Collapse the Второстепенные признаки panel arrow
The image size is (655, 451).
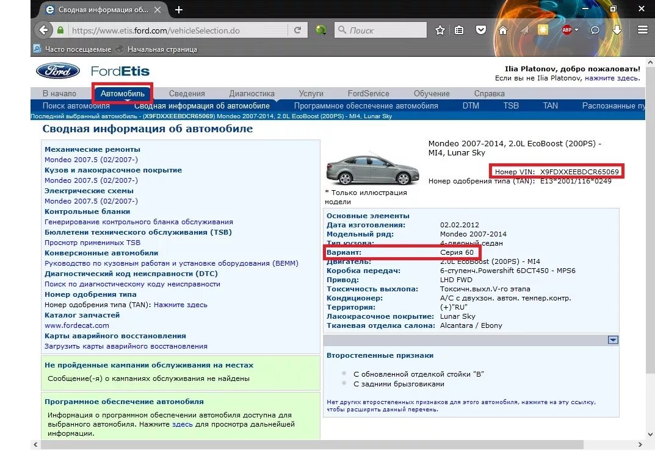click(613, 340)
